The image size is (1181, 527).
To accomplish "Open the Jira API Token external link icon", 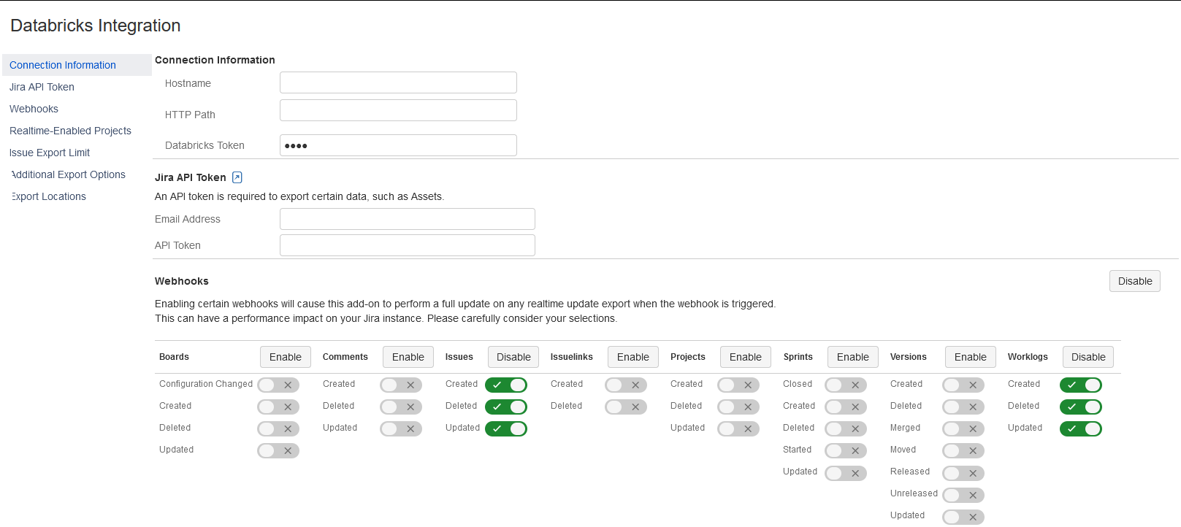I will tap(237, 177).
